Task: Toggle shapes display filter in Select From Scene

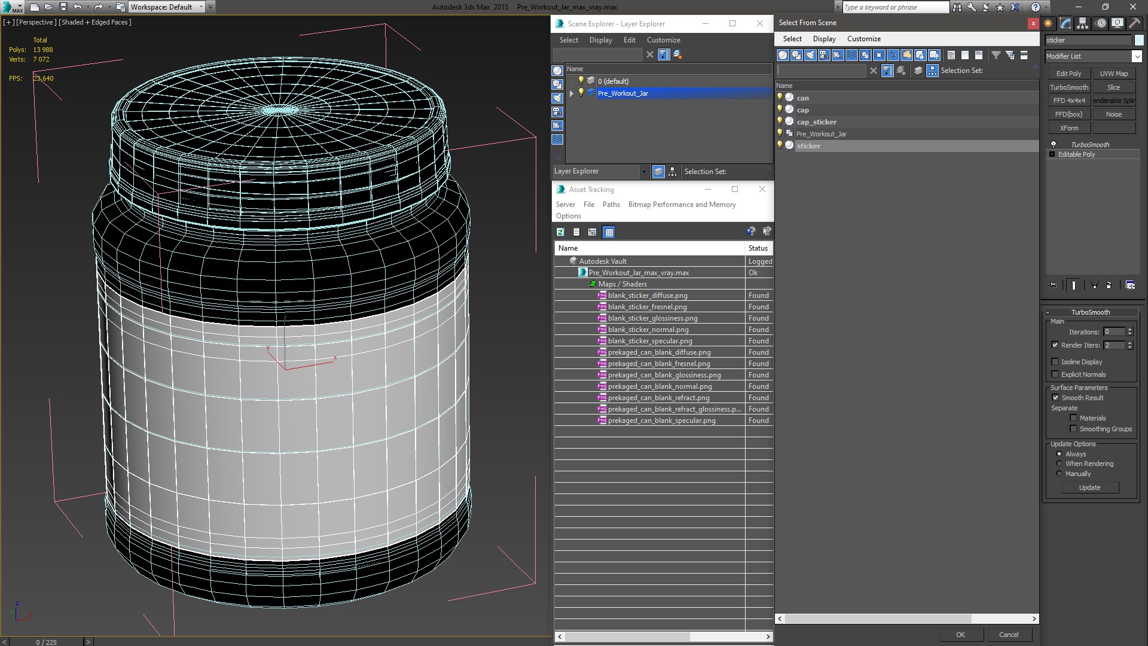Action: [x=796, y=55]
